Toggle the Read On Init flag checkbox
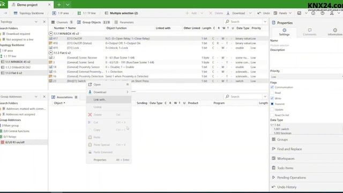 point(272,115)
